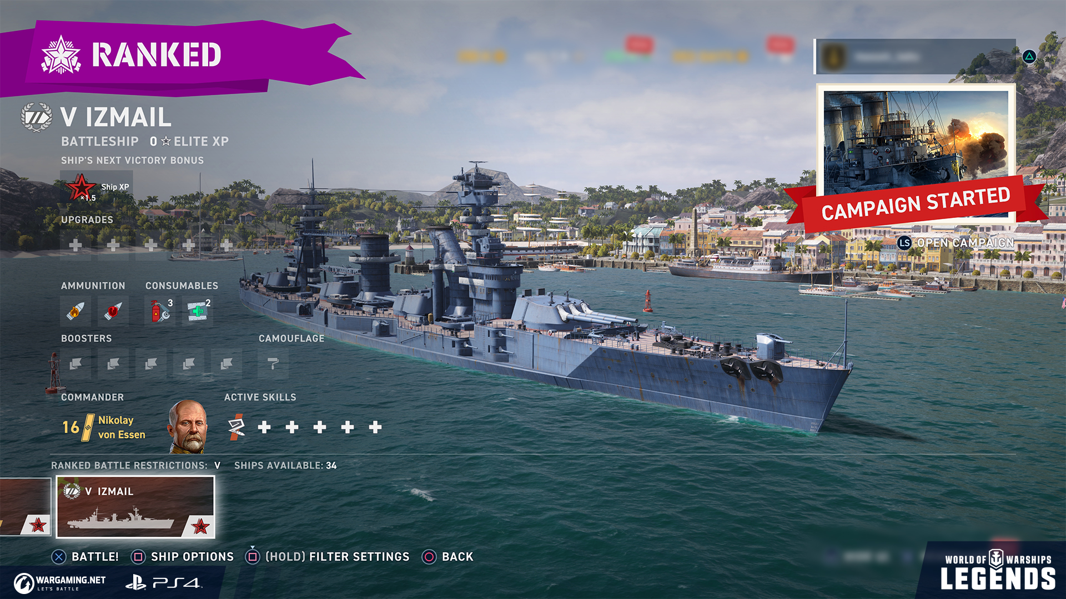This screenshot has height=599, width=1066.
Task: Go back with the Back prompt
Action: coord(448,556)
